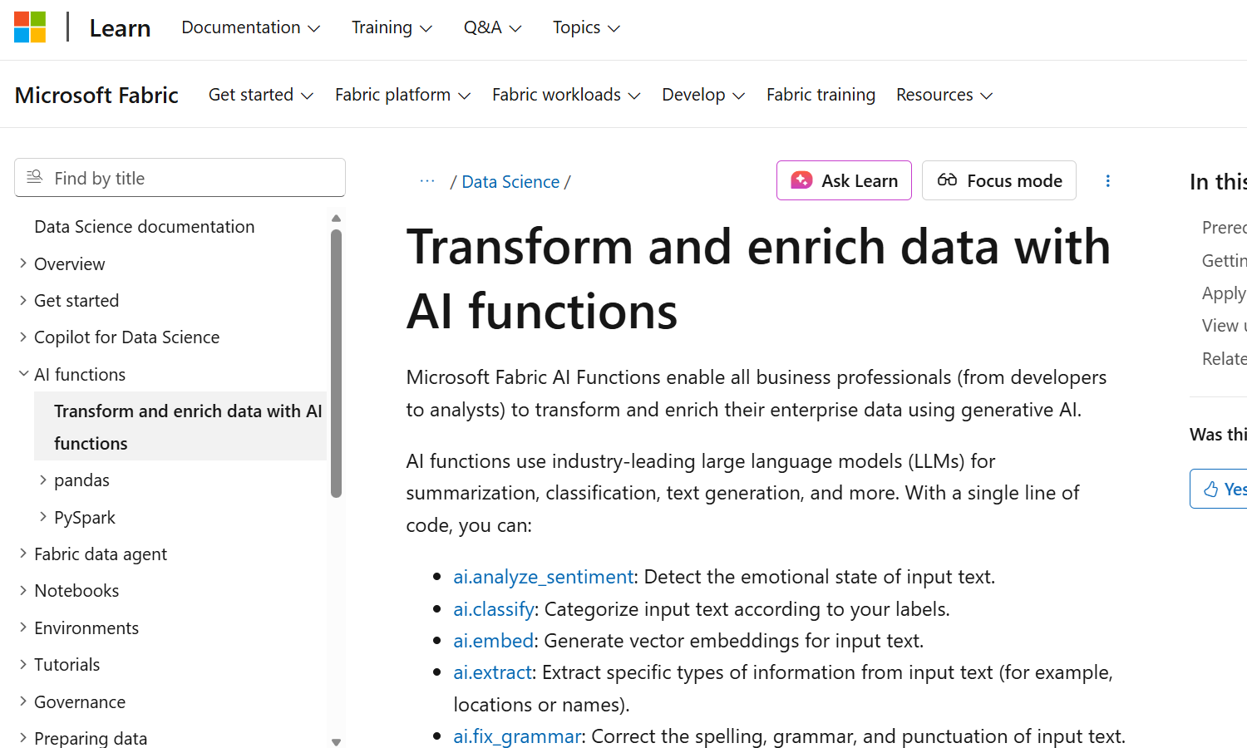Open the Data Science breadcrumb link
1247x748 pixels.
click(x=510, y=182)
